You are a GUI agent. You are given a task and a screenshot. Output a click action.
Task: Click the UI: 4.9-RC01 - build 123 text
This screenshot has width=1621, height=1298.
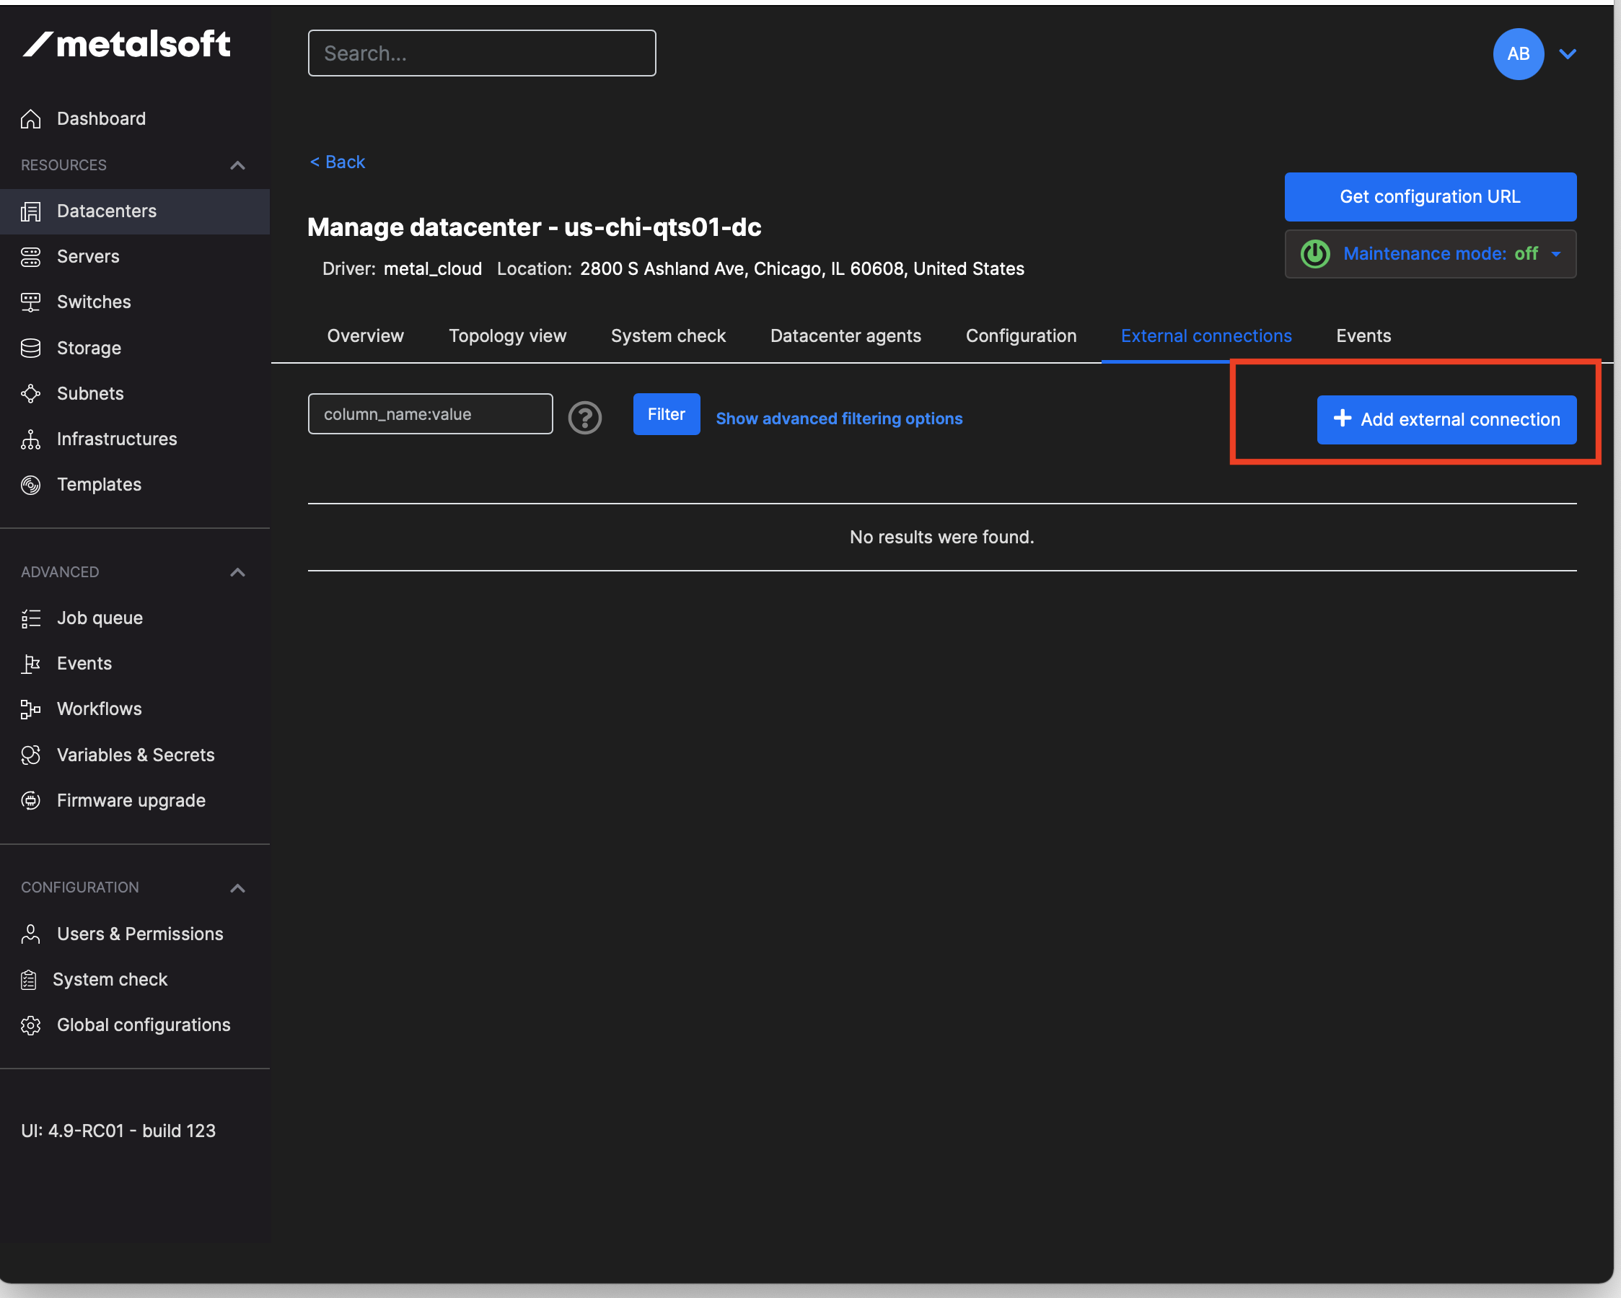pos(118,1131)
